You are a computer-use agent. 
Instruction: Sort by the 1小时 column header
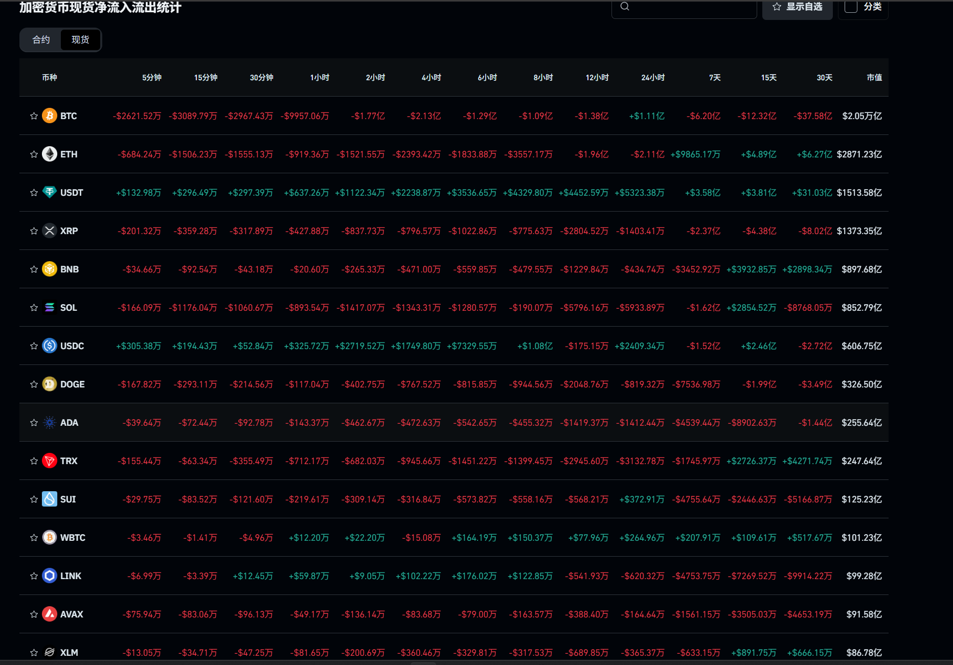320,78
